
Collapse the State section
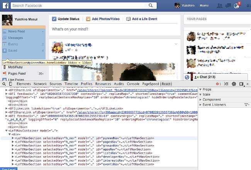[200, 94]
